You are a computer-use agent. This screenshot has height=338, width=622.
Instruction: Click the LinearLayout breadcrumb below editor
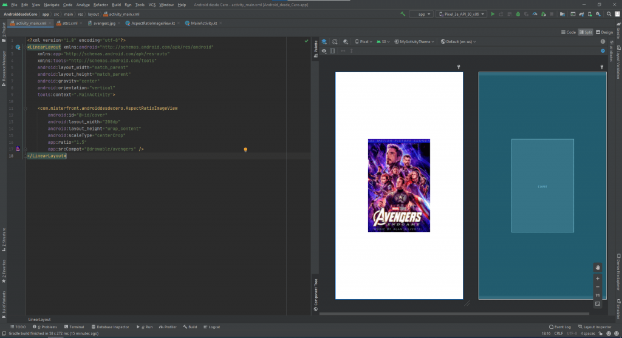pos(39,319)
